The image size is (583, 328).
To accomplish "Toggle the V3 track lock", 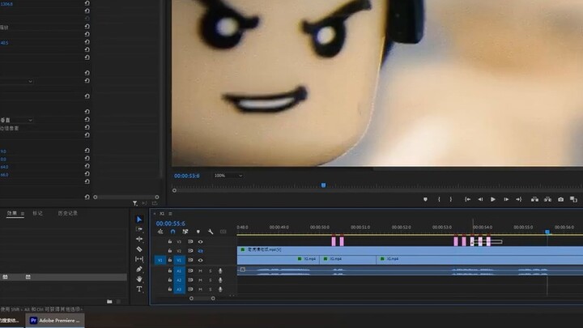I will click(x=170, y=241).
